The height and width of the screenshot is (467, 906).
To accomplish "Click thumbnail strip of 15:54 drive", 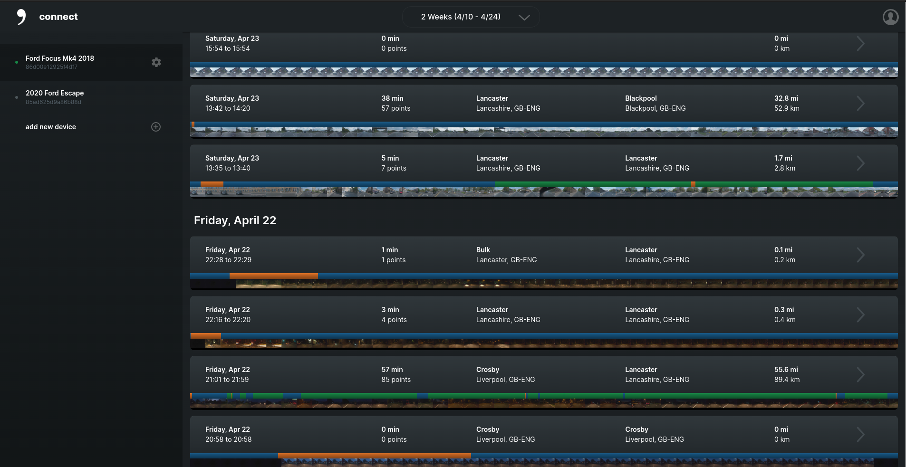I will tap(544, 72).
